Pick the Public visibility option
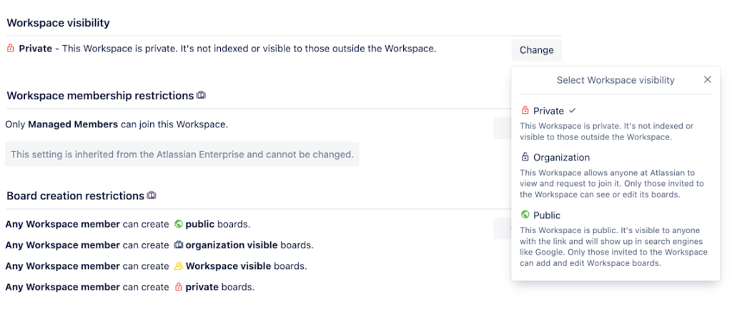 coord(547,215)
